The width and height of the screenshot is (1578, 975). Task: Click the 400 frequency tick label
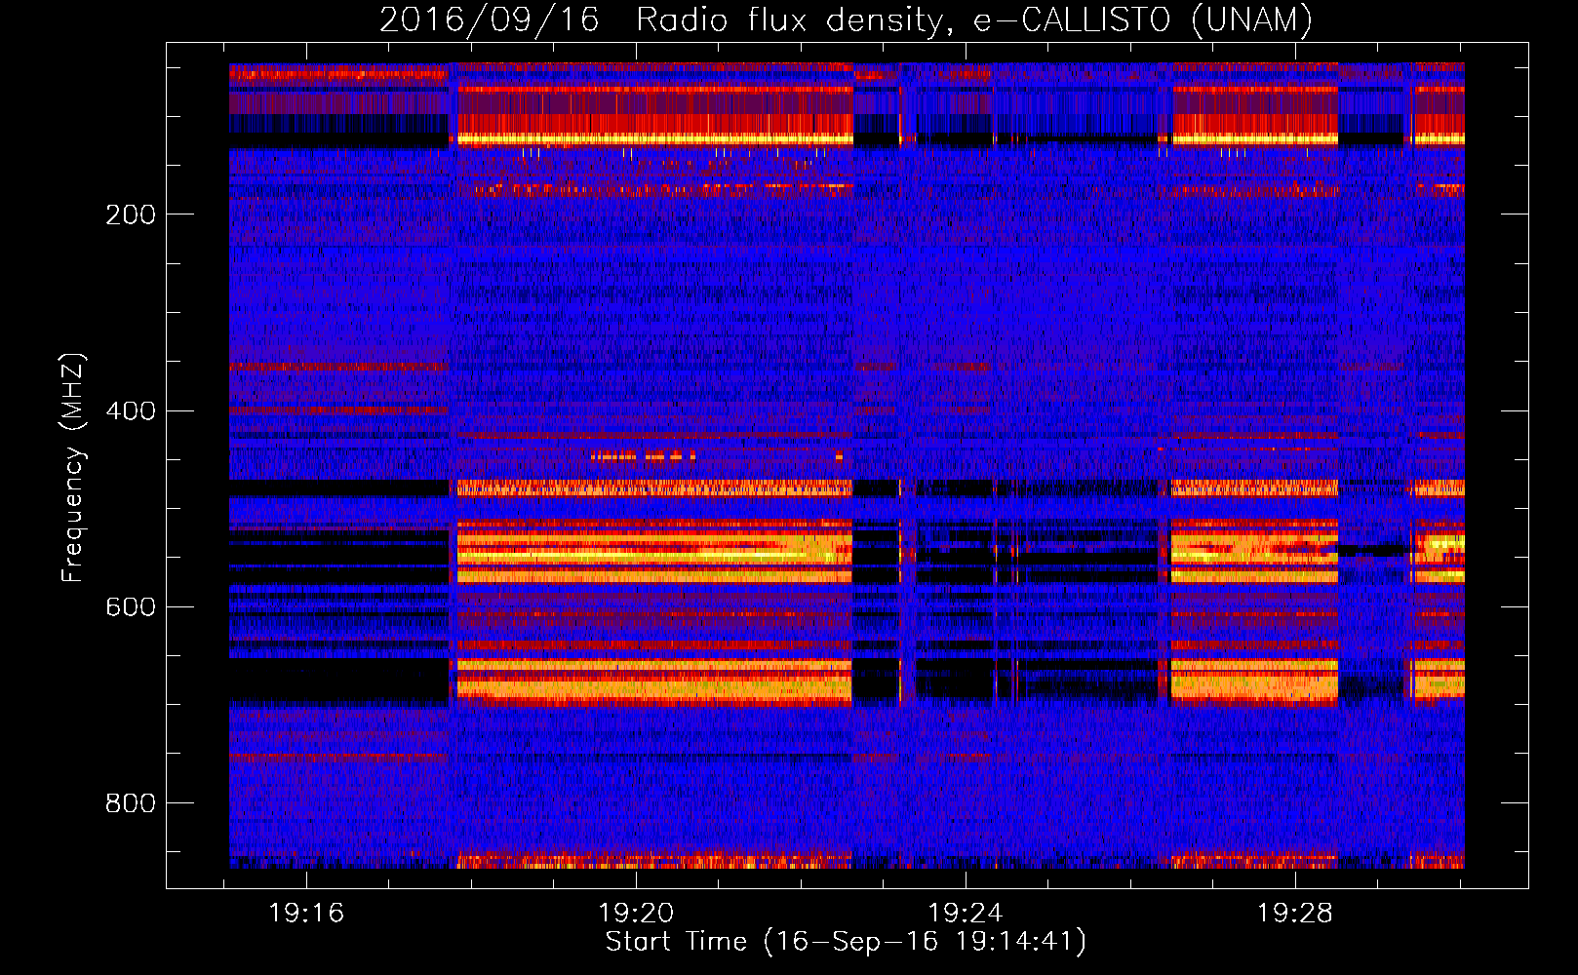tap(131, 410)
